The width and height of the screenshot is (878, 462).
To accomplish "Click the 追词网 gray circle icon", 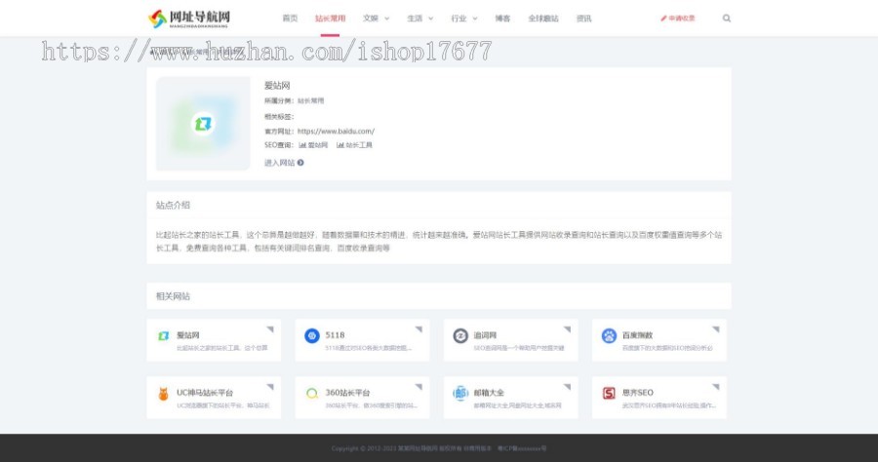I will pyautogui.click(x=460, y=335).
